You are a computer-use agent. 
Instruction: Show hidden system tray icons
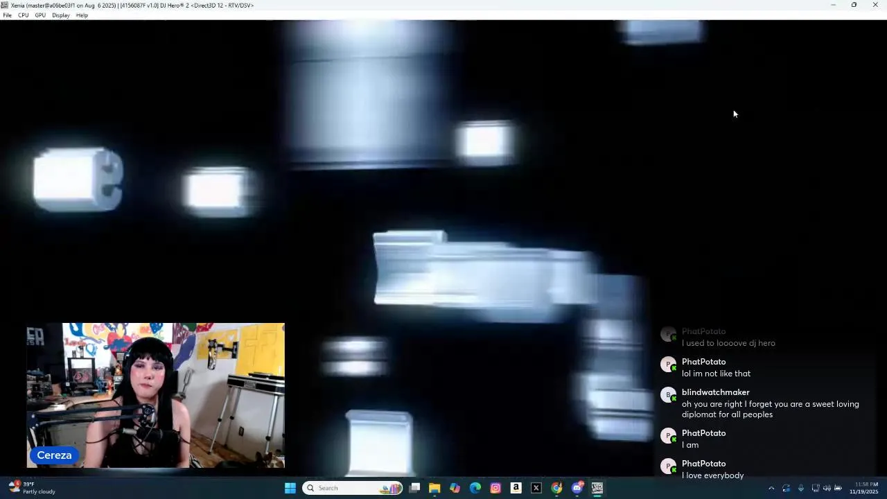tap(771, 488)
